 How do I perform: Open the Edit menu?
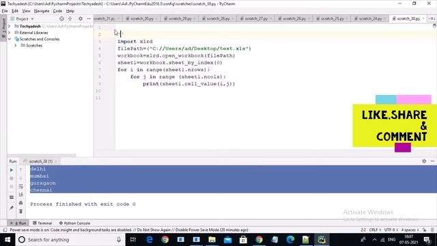[x=15, y=11]
